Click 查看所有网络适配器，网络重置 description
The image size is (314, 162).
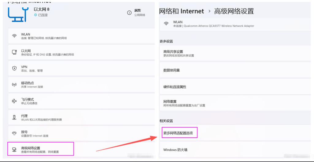pos(40,152)
